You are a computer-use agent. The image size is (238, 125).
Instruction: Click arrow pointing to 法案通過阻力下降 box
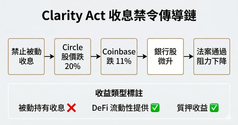[188, 56]
